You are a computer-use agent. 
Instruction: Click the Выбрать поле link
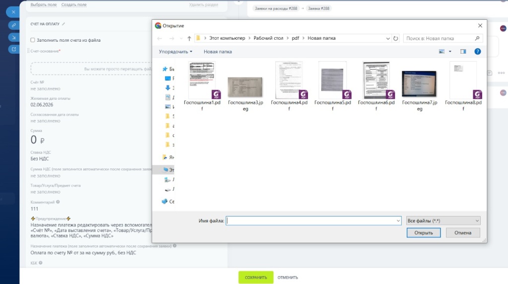[x=44, y=4]
